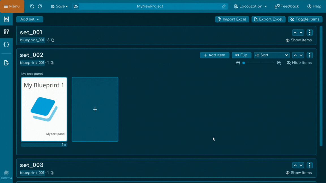
Task: Add item to set_002
Action: coord(215,55)
